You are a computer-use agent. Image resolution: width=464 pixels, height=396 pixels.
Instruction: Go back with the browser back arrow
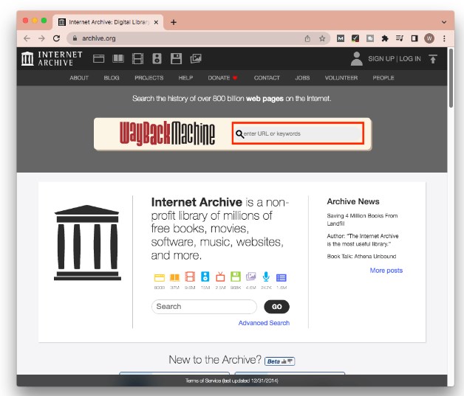[x=27, y=38]
